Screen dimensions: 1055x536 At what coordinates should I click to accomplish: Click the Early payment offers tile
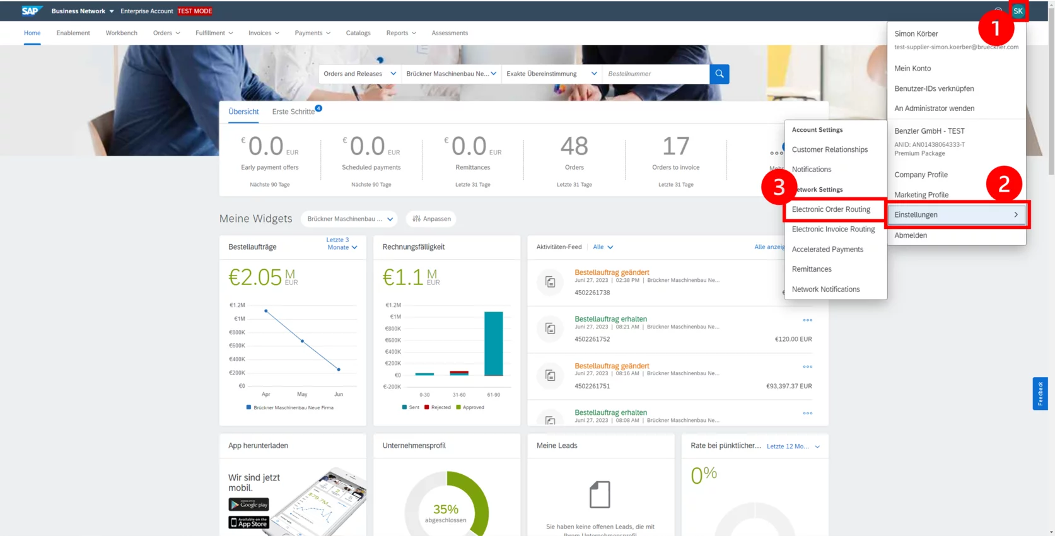pos(270,161)
